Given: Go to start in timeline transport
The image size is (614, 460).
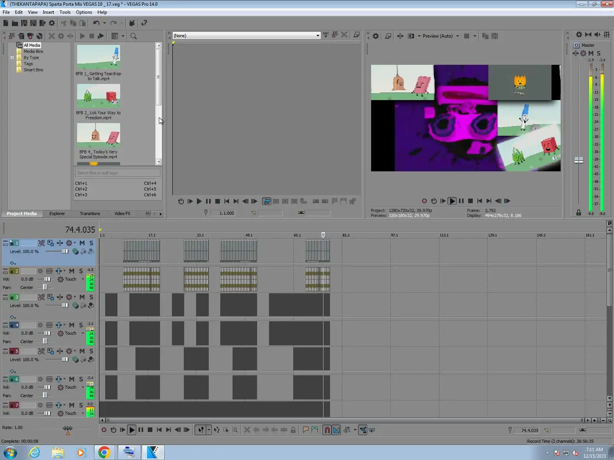Looking at the screenshot, I should pyautogui.click(x=159, y=430).
